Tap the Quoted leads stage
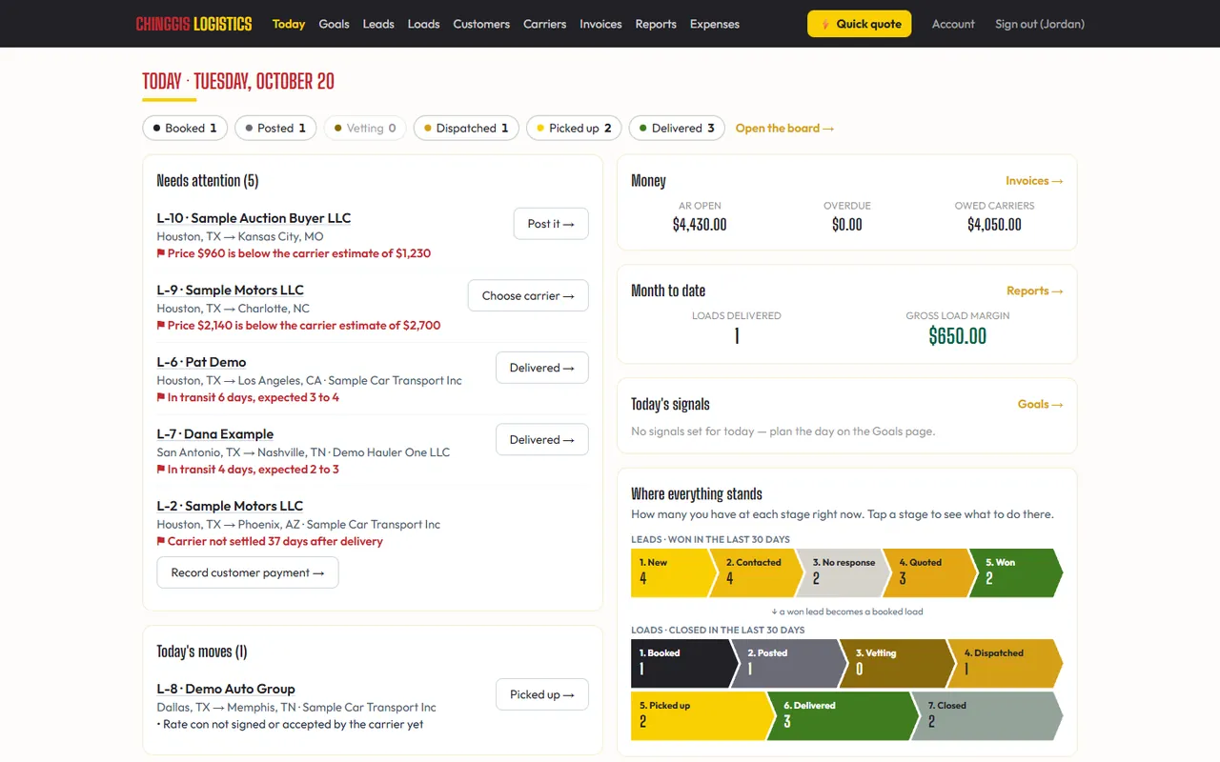This screenshot has height=762, width=1220. [x=931, y=572]
